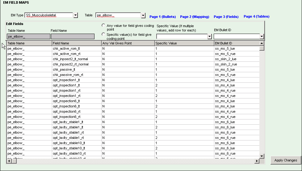Select the chk_inpsect2_lt_normal field cell
This screenshot has width=302, height=171.
point(77,59)
